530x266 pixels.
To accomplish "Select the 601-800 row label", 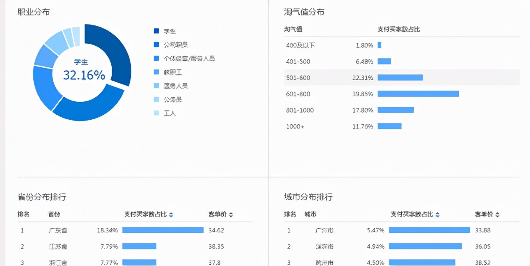I will click(x=298, y=94).
